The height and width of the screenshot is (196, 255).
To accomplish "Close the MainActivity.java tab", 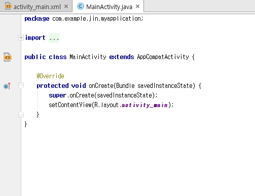I will click(138, 7).
